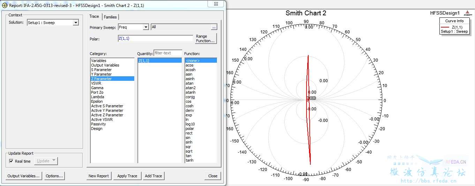Click the Quantity filter-text field
The image size is (475, 186).
click(168, 53)
